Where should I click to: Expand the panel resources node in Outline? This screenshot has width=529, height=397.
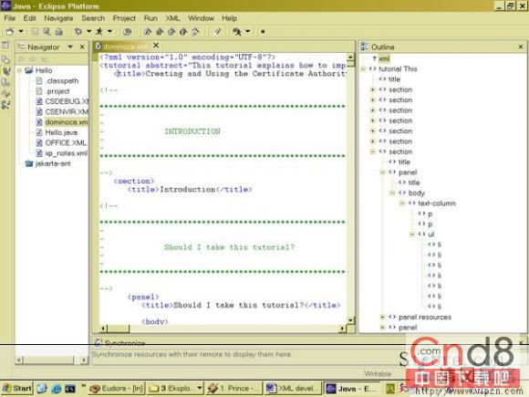pyautogui.click(x=382, y=317)
